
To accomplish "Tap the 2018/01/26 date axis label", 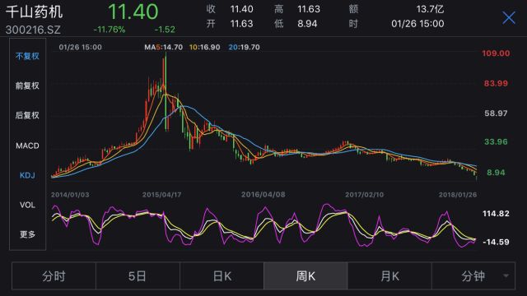I will (458, 195).
